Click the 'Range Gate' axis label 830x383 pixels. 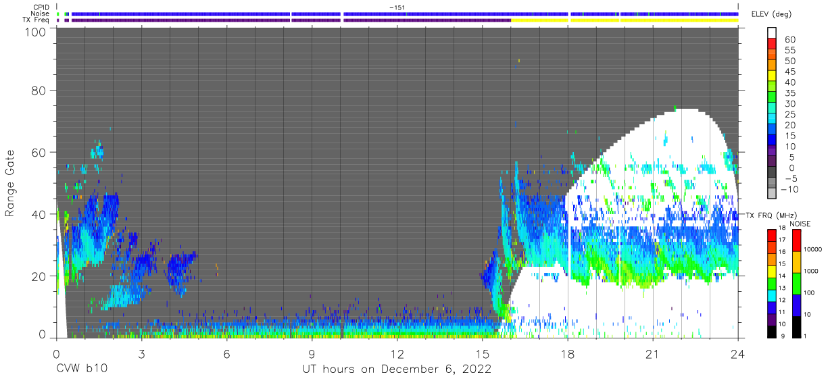10,184
